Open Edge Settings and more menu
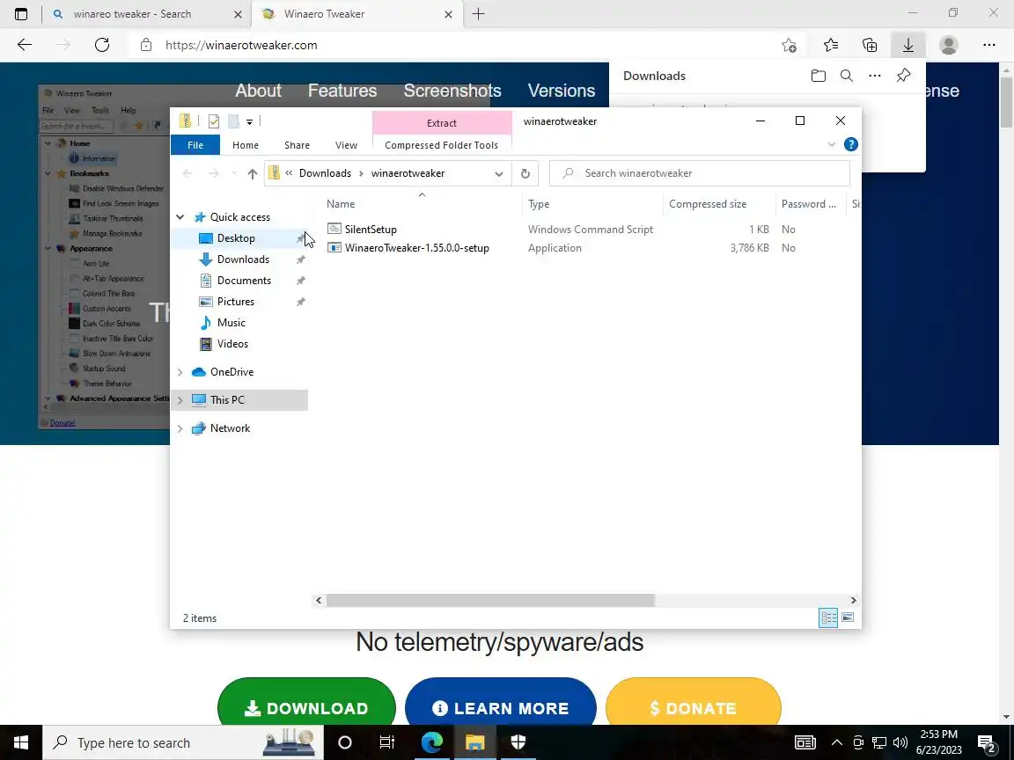 (x=988, y=45)
